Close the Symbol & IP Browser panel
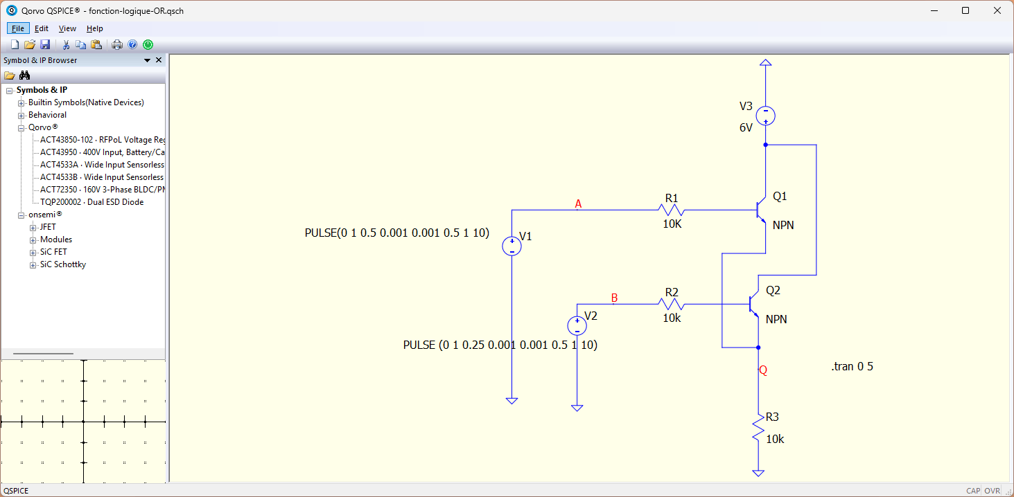The width and height of the screenshot is (1014, 497). (159, 60)
